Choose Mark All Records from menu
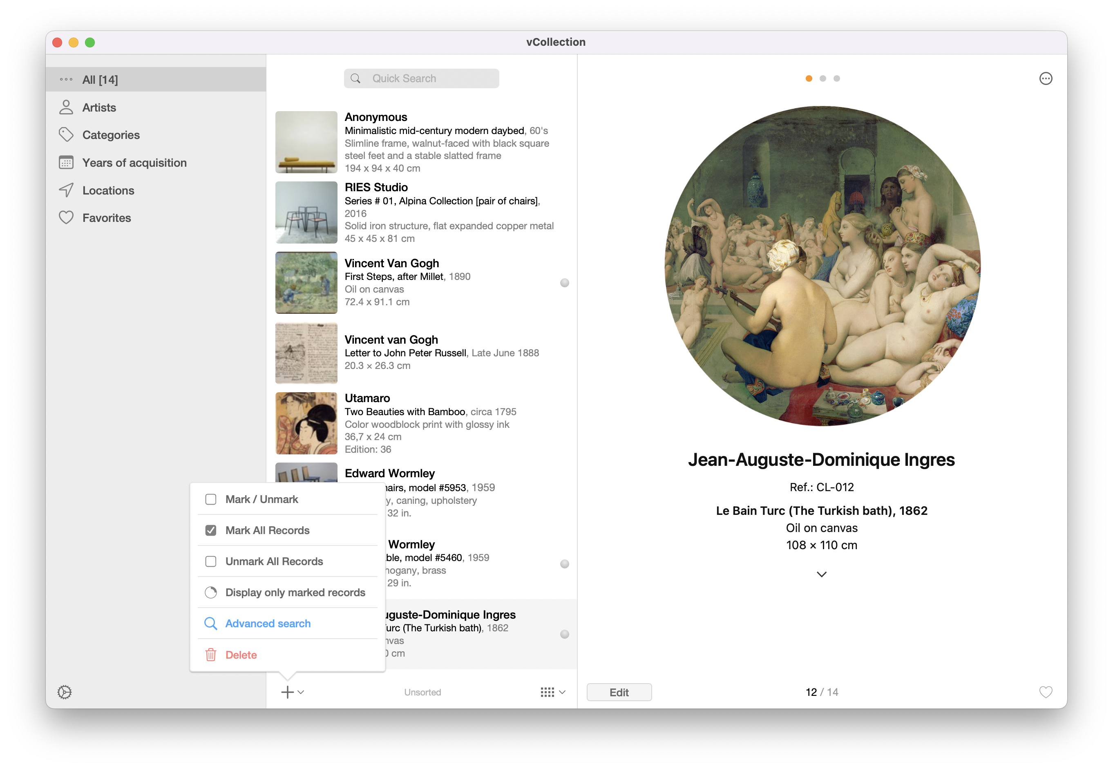 click(288, 530)
